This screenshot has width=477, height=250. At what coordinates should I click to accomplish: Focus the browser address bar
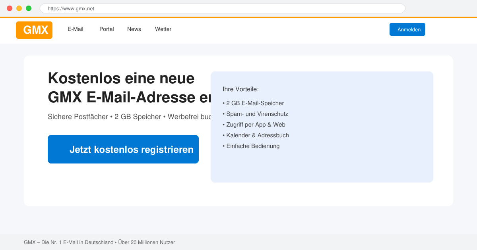tap(223, 8)
